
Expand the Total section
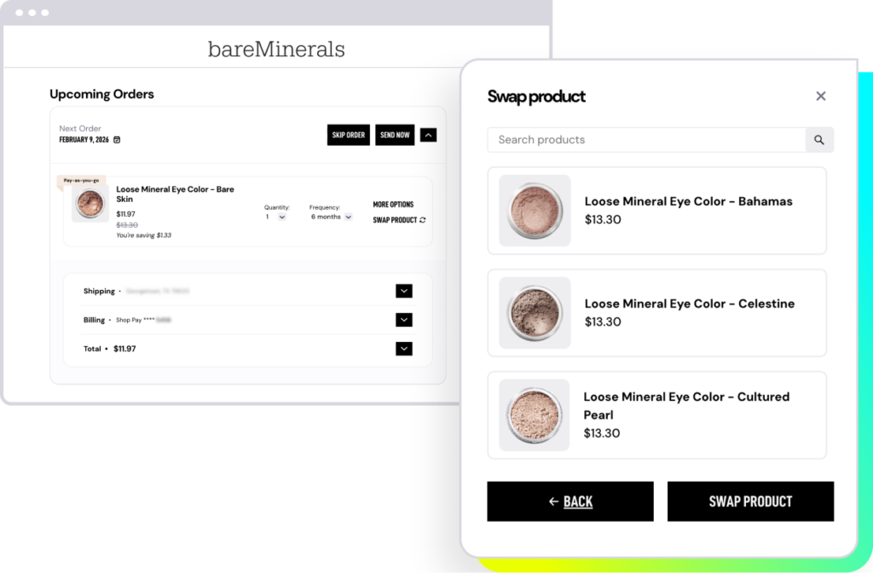(404, 349)
